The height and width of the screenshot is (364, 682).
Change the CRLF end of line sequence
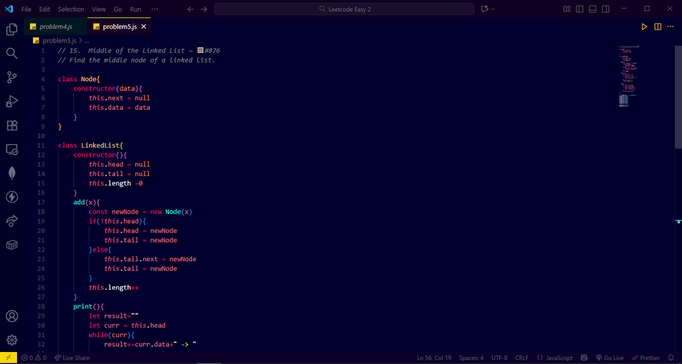tap(522, 358)
